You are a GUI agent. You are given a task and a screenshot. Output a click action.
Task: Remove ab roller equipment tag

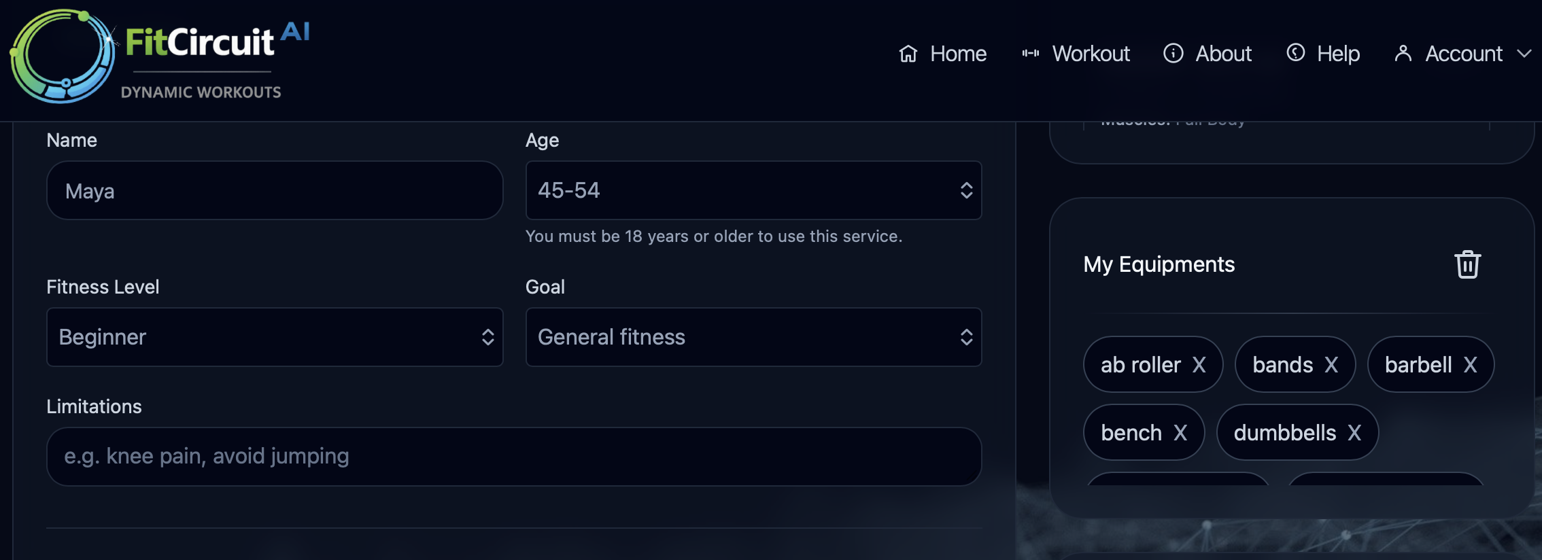(x=1199, y=365)
